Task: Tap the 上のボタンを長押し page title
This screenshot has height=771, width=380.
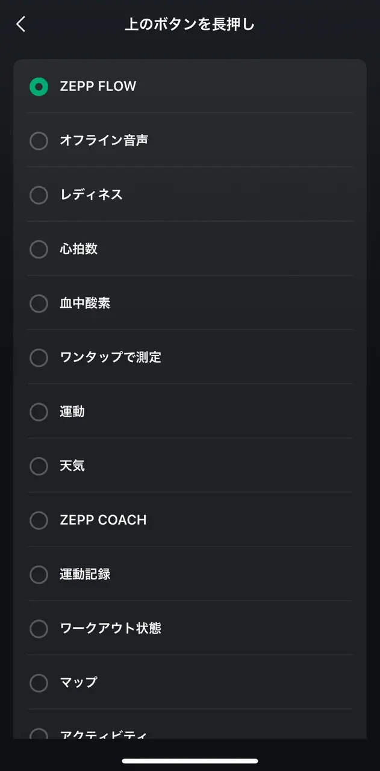Action: tap(190, 25)
